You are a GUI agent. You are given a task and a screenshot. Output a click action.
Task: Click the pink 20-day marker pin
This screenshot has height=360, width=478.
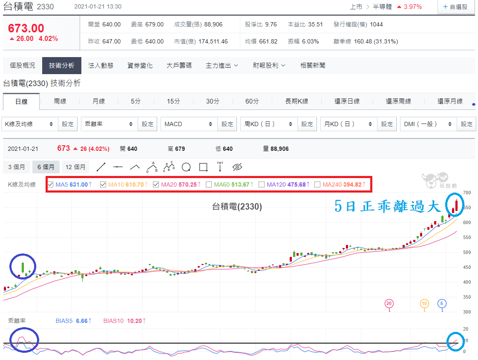[389, 304]
